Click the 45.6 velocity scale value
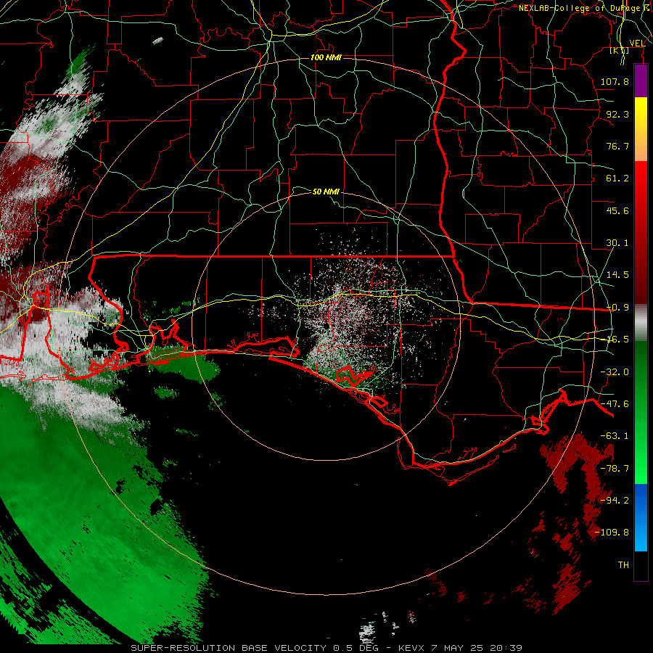 point(617,210)
